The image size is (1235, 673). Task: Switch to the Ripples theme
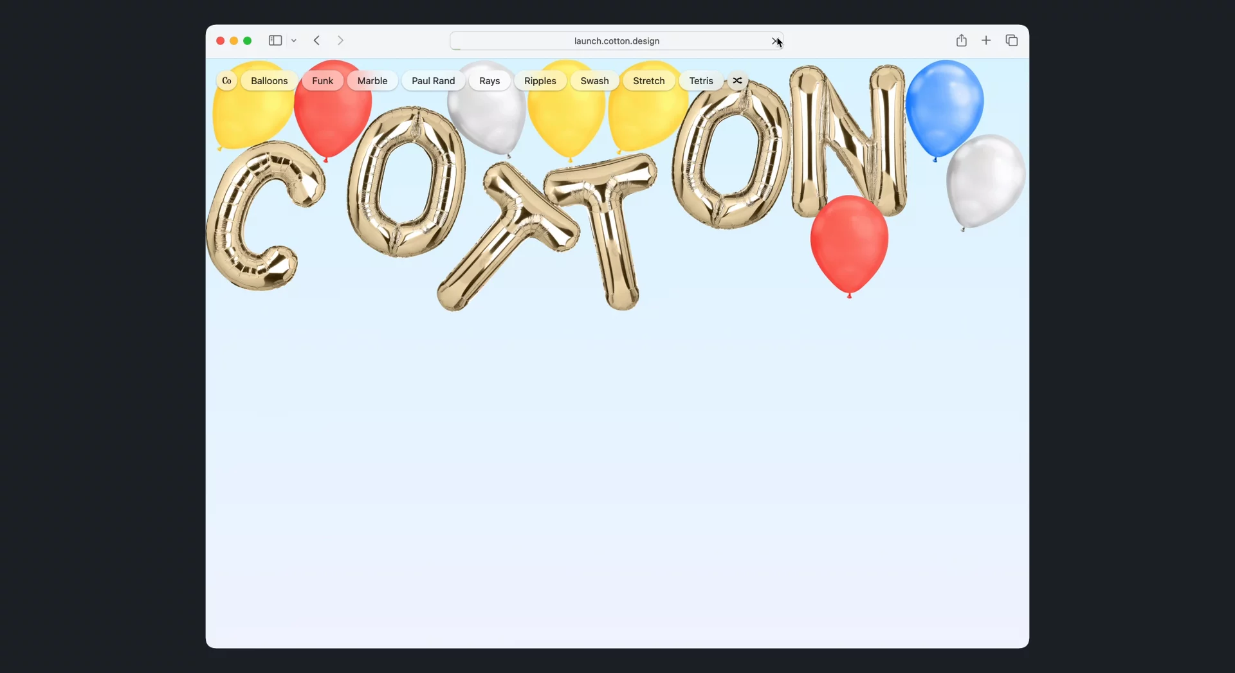pyautogui.click(x=540, y=81)
